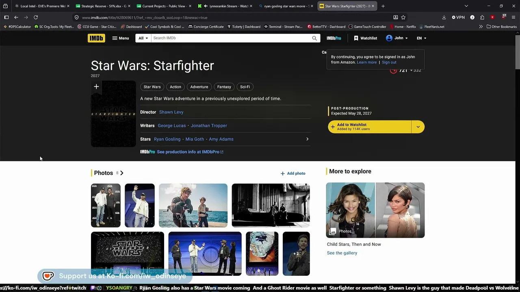Open the Star Wars Starfighter logo stage photo
Screen dimensions: 520x292
[x=128, y=254]
